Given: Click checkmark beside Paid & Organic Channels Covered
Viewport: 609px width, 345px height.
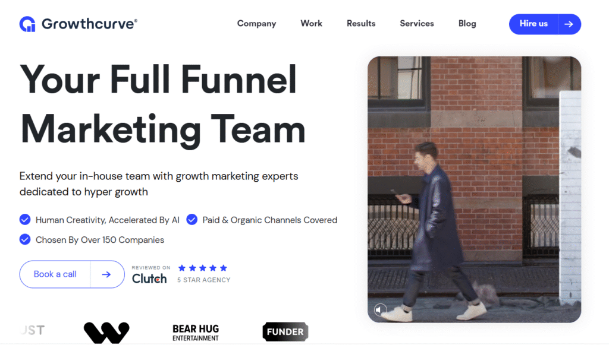Looking at the screenshot, I should point(192,220).
